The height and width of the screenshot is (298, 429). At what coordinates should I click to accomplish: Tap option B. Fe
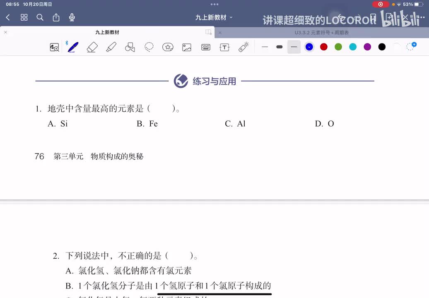147,124
